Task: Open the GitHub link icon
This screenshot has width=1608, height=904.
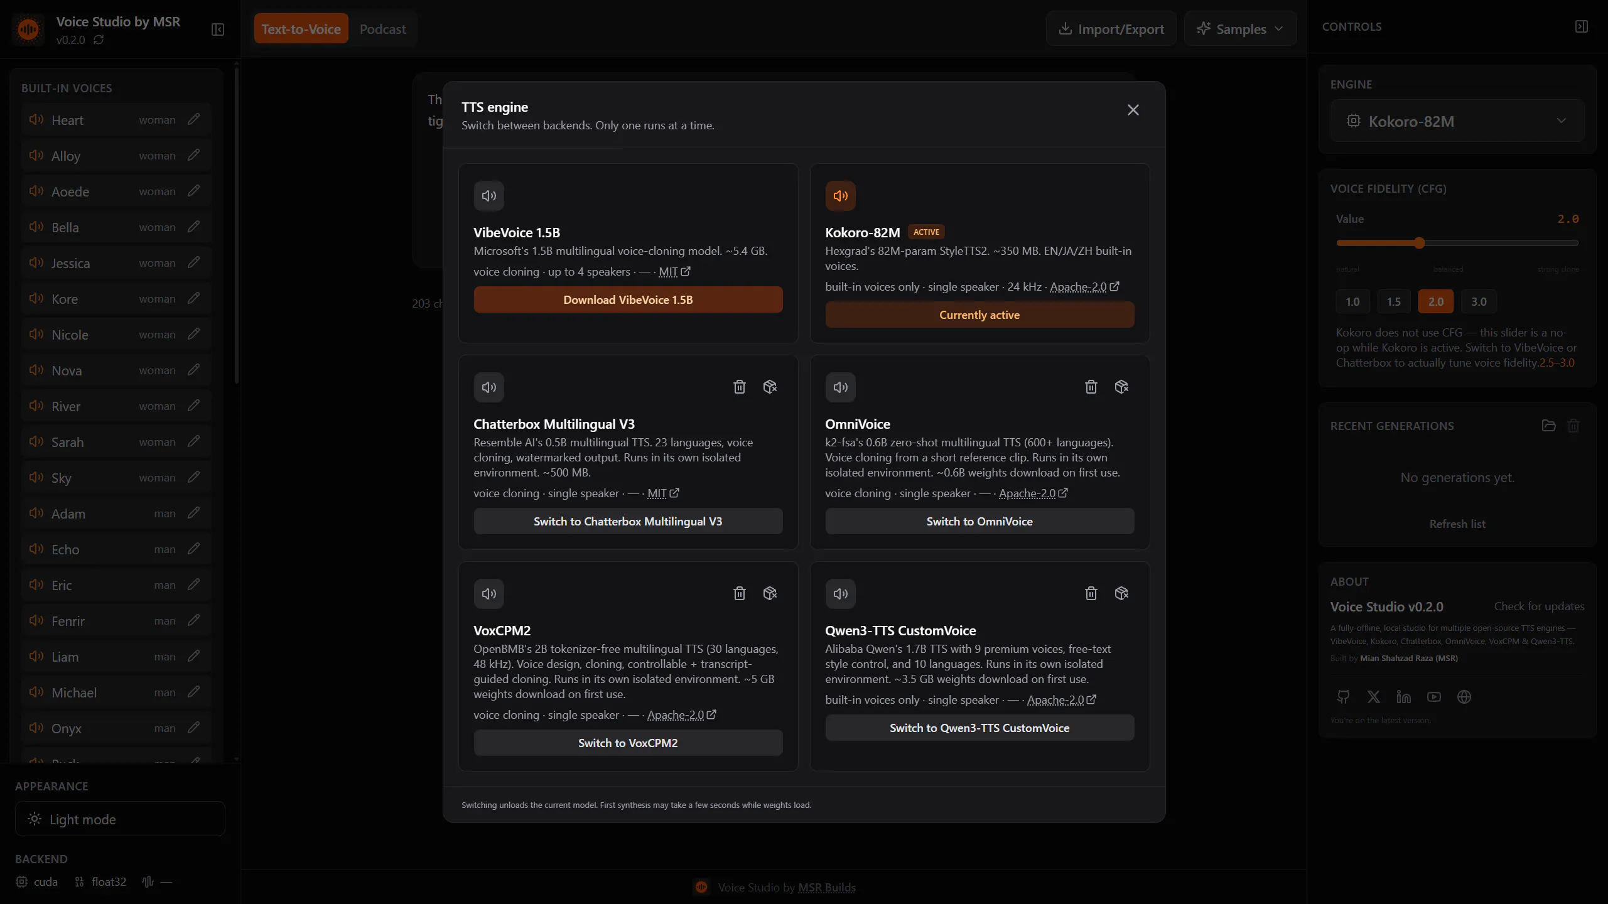Action: tap(1343, 697)
